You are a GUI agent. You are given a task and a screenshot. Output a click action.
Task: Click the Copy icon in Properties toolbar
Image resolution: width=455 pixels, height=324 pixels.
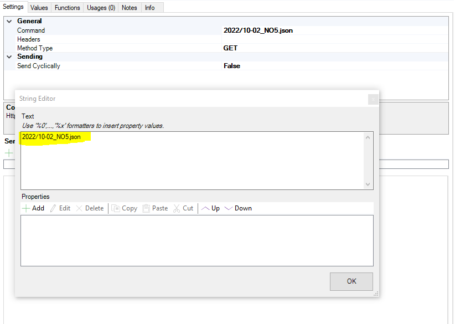pyautogui.click(x=116, y=208)
